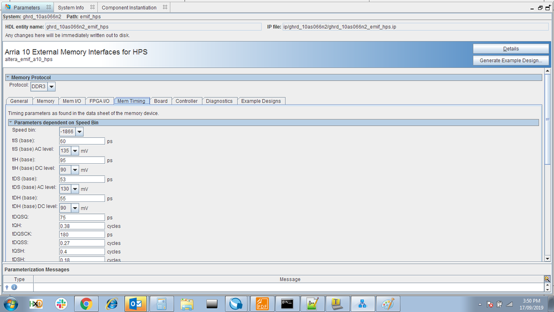
Task: Click the messages table scroll down arrow
Action: pos(547,289)
